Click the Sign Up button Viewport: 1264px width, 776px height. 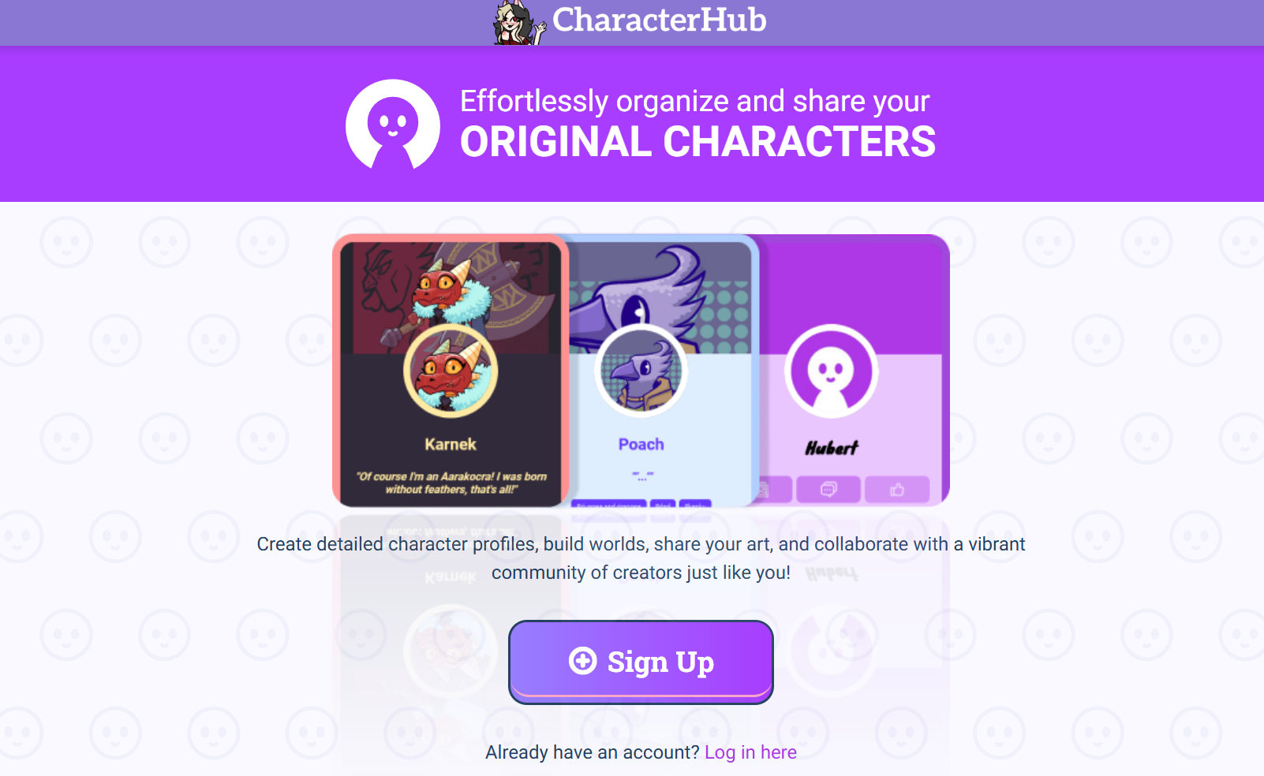click(641, 662)
